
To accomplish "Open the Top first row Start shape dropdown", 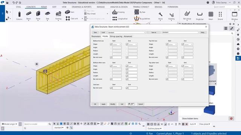I will coord(173,44).
